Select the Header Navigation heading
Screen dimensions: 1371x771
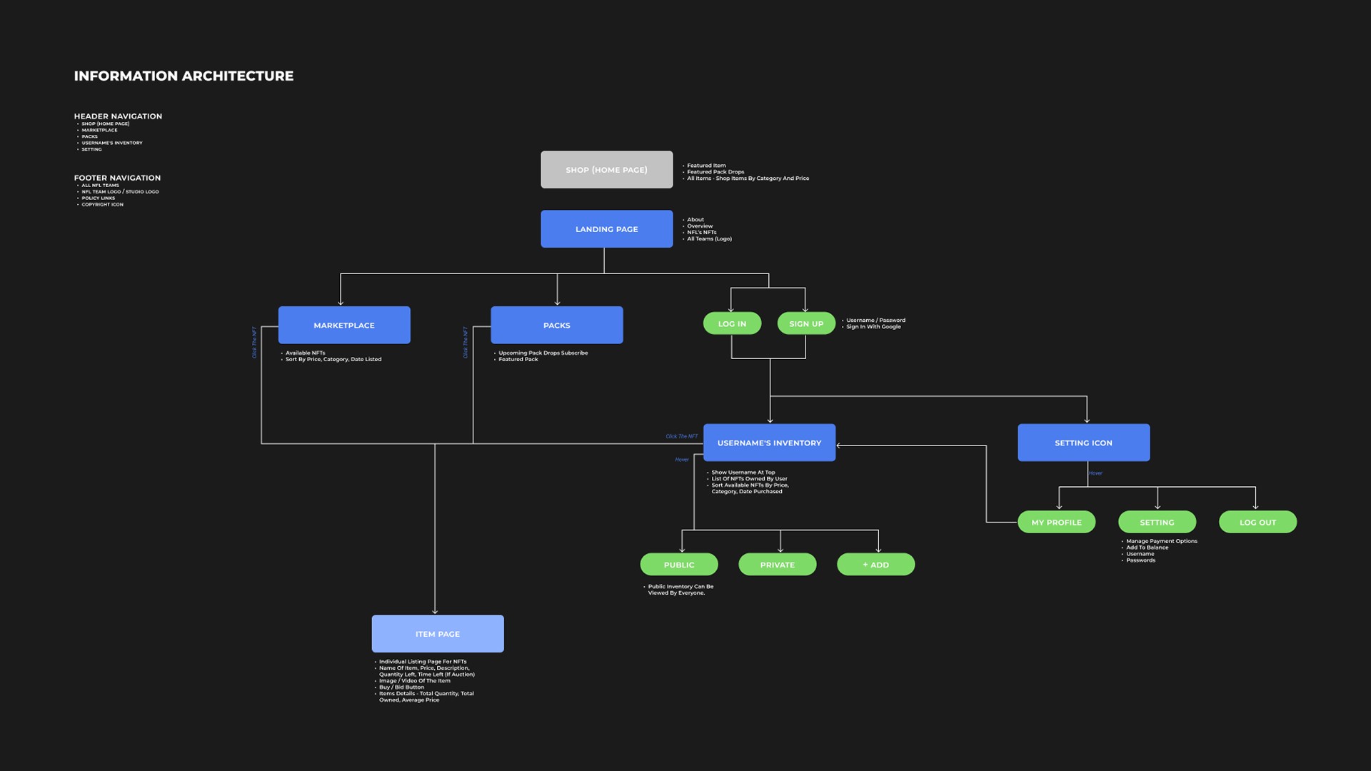118,116
